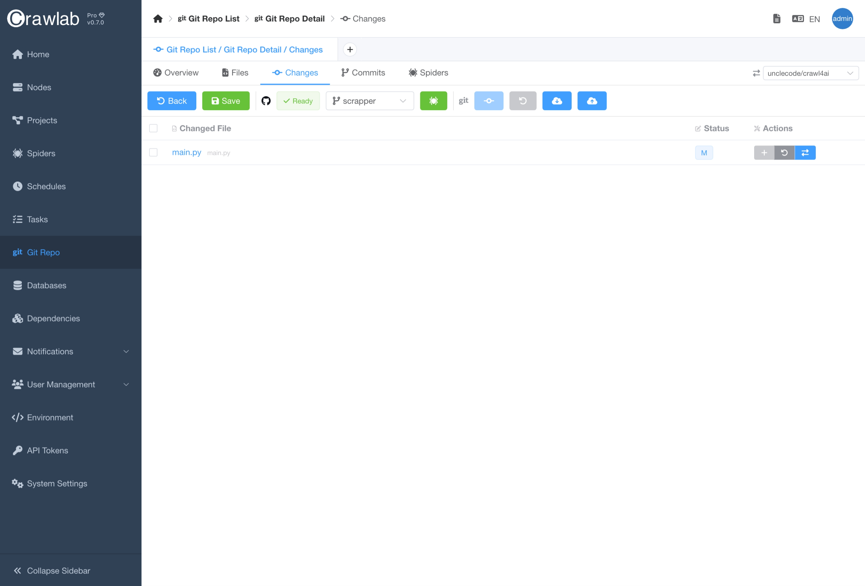Click the green Save button
The height and width of the screenshot is (586, 865).
226,101
